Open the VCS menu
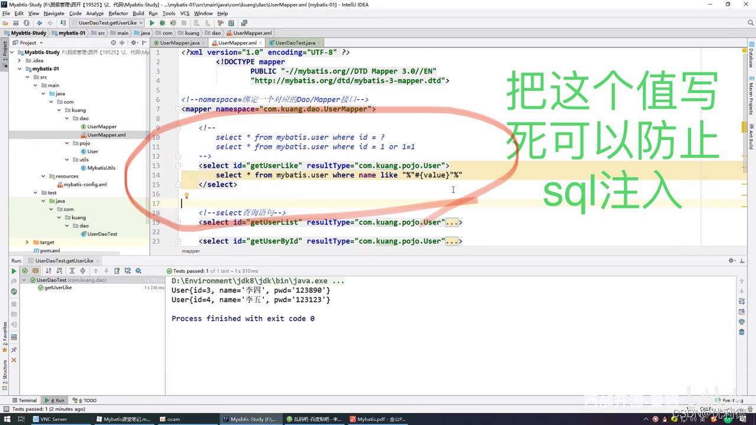 [184, 13]
